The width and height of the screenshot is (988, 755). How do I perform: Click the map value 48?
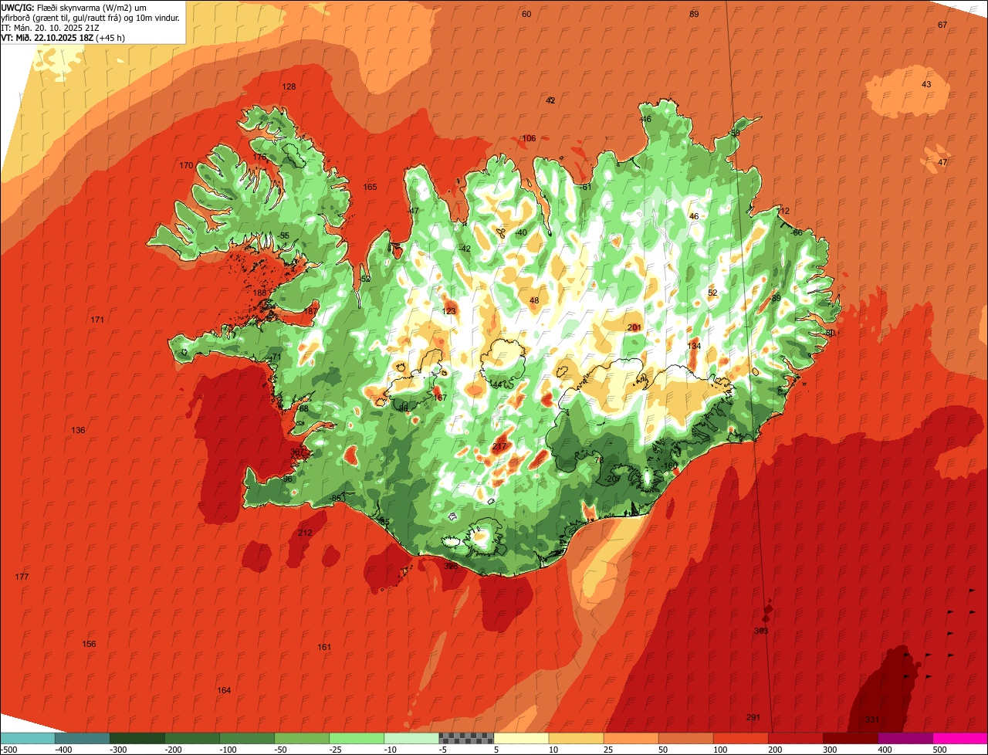[534, 300]
